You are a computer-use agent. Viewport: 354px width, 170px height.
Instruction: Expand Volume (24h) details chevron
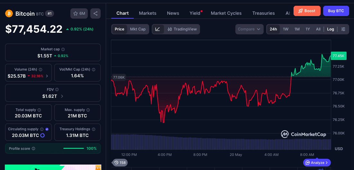coord(47,76)
